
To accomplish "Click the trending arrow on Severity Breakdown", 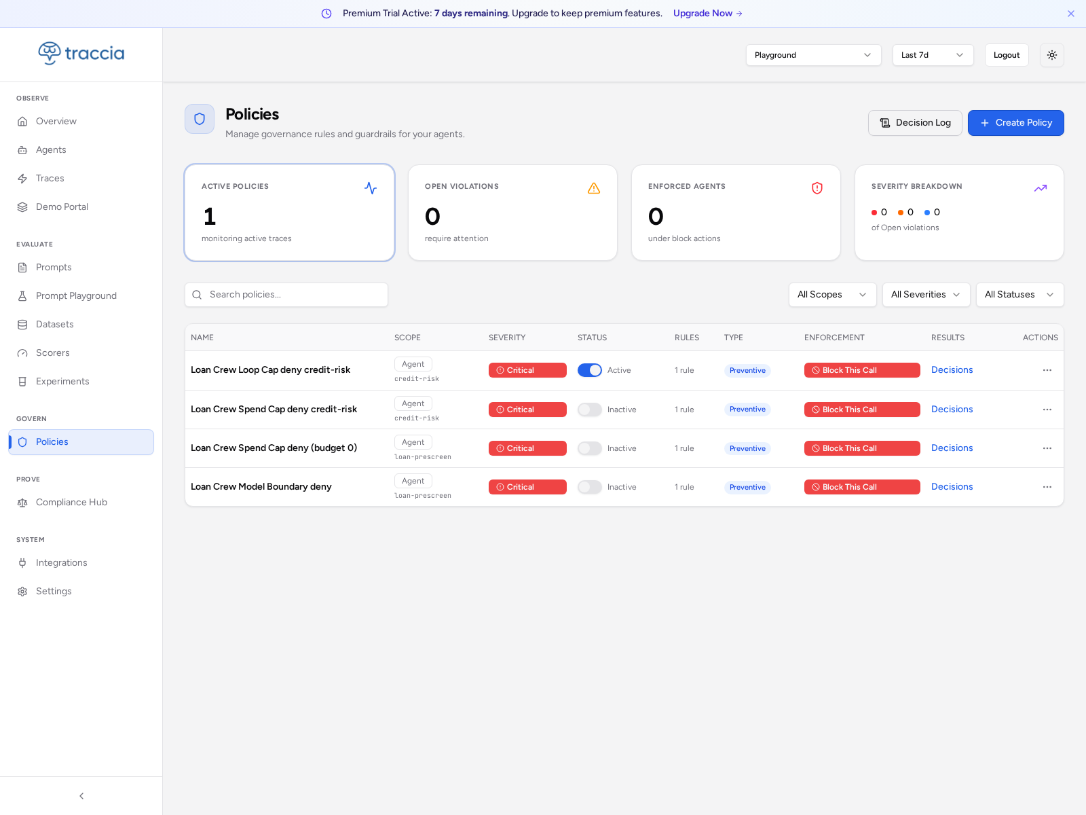I will point(1041,188).
